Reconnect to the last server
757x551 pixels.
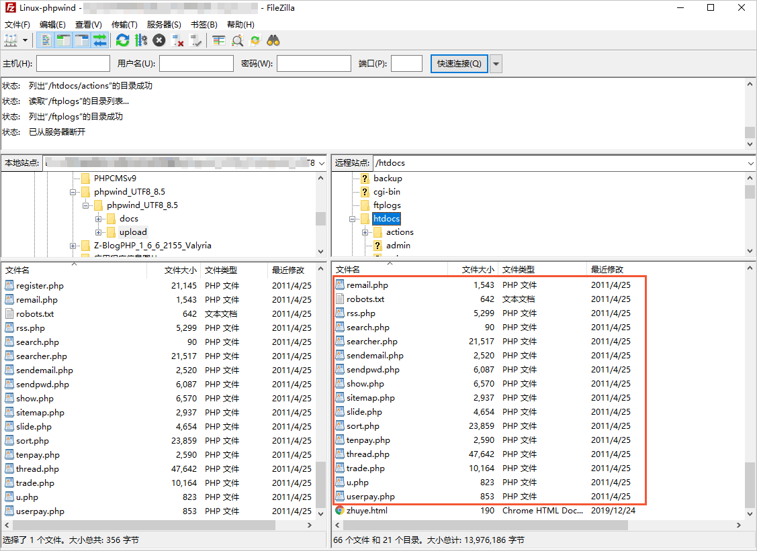tap(195, 40)
